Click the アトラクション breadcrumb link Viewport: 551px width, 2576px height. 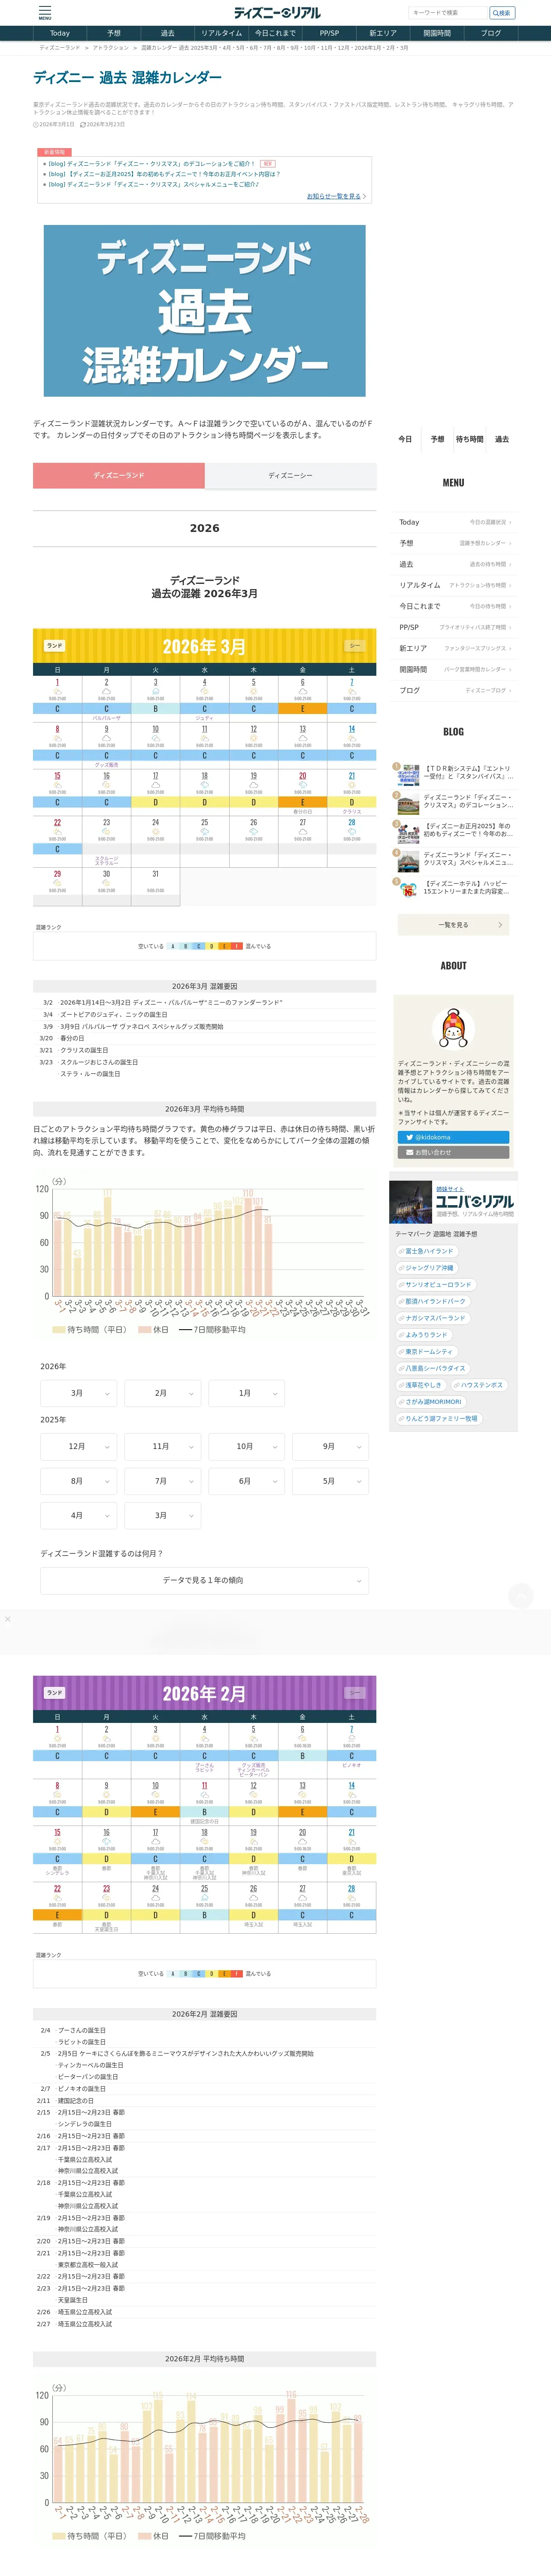(111, 48)
